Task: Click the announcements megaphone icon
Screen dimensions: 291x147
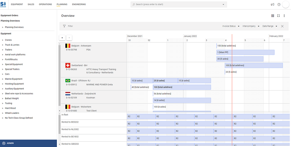Action: [273, 5]
